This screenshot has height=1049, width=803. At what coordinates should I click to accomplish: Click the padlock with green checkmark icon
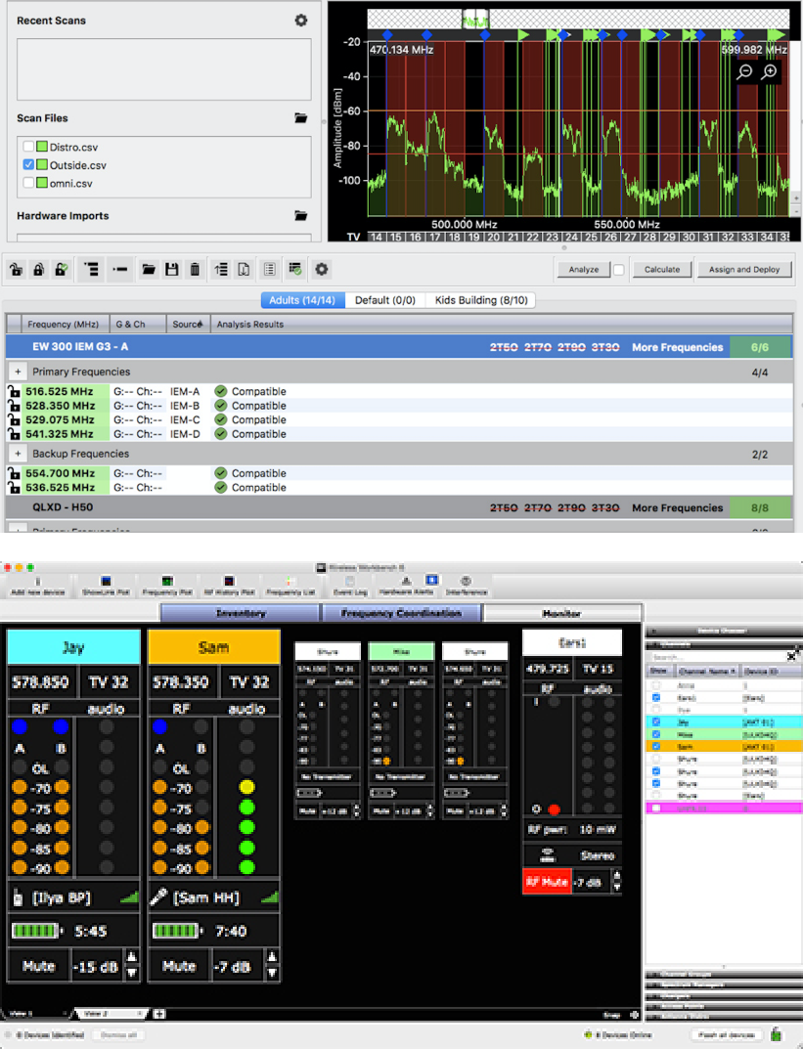[x=61, y=270]
